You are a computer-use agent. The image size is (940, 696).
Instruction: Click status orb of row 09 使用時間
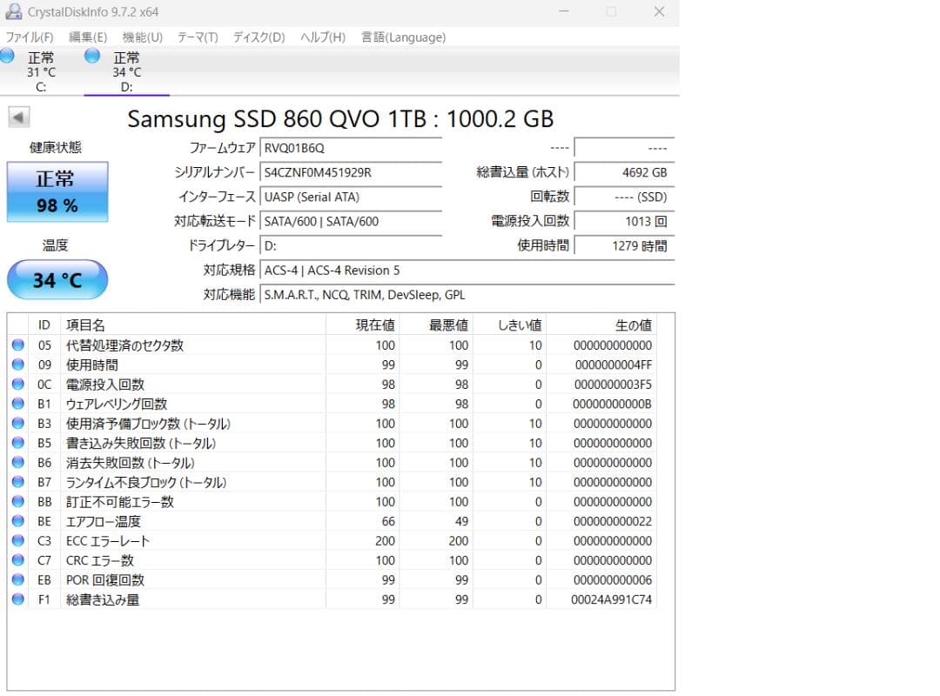[x=18, y=365]
